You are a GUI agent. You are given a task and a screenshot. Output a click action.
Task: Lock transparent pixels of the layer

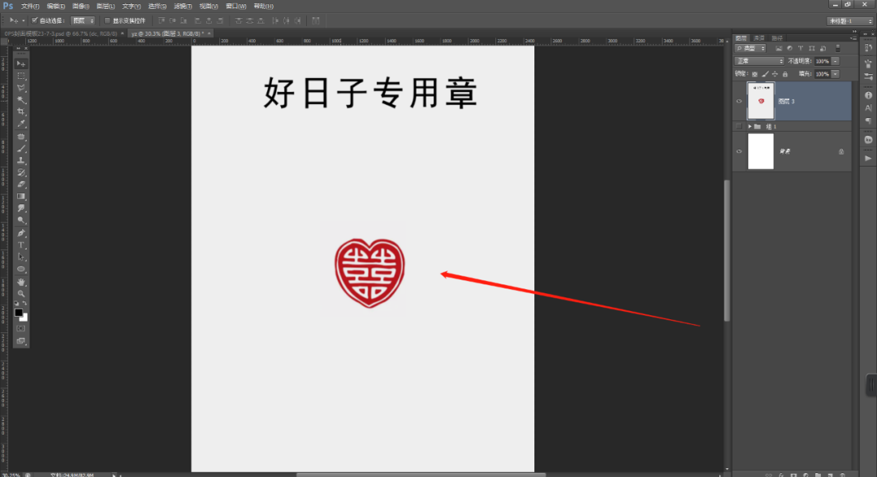[753, 73]
